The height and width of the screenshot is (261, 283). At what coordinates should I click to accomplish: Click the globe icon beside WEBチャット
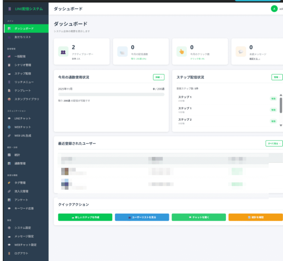click(9, 127)
